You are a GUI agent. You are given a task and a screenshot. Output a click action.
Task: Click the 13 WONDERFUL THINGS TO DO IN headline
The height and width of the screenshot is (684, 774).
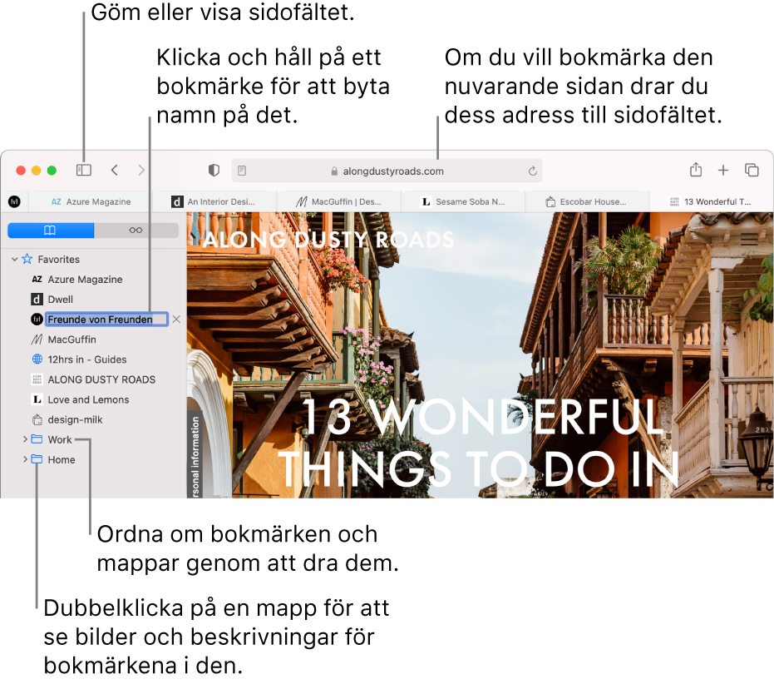479,443
